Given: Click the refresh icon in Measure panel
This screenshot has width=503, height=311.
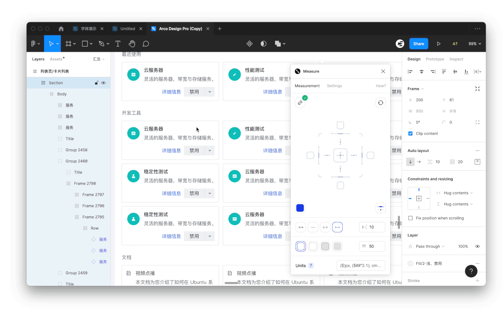Looking at the screenshot, I should pos(380,103).
